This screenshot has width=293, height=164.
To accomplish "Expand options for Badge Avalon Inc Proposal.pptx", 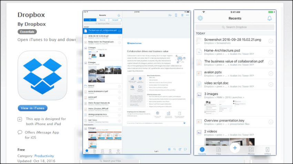I will (x=119, y=43).
